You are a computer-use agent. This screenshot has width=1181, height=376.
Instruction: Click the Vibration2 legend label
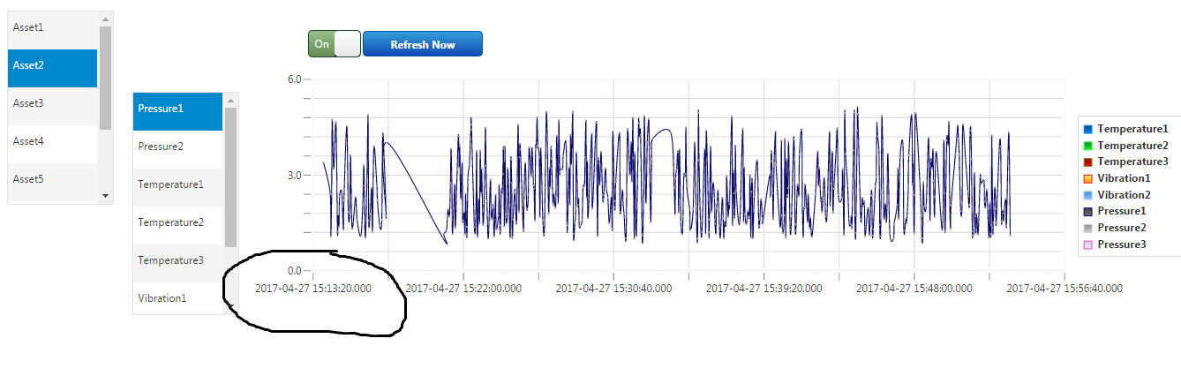pos(1125,194)
